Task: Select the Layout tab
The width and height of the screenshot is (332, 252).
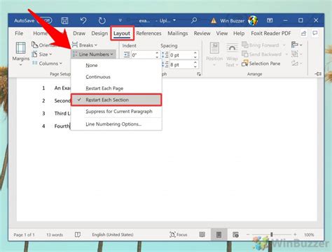Action: tap(122, 34)
